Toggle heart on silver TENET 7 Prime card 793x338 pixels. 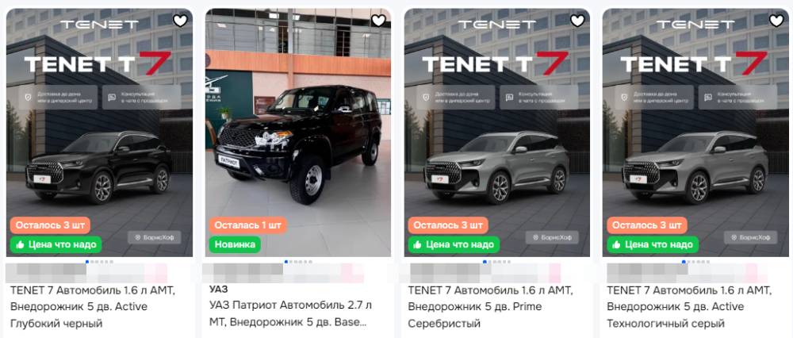coord(578,21)
